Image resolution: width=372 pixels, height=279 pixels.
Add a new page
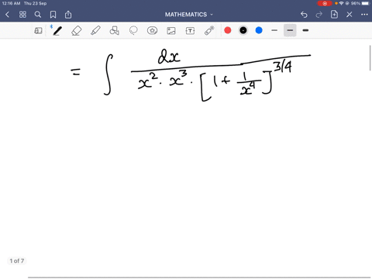tap(334, 15)
